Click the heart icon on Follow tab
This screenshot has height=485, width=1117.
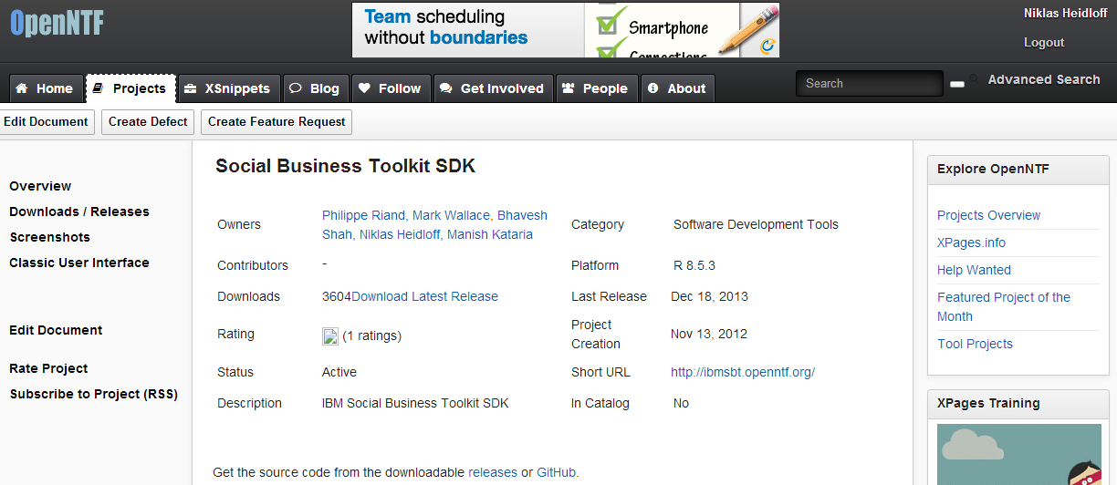coord(364,88)
